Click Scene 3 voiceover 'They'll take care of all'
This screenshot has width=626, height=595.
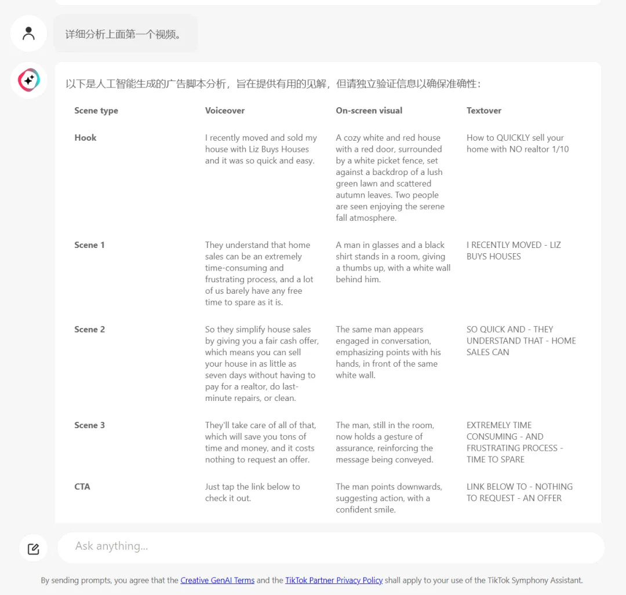(261, 442)
